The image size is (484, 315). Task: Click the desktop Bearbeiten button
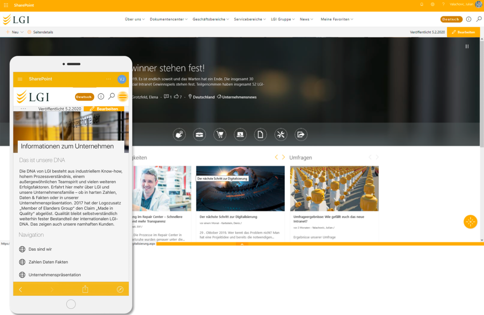463,32
